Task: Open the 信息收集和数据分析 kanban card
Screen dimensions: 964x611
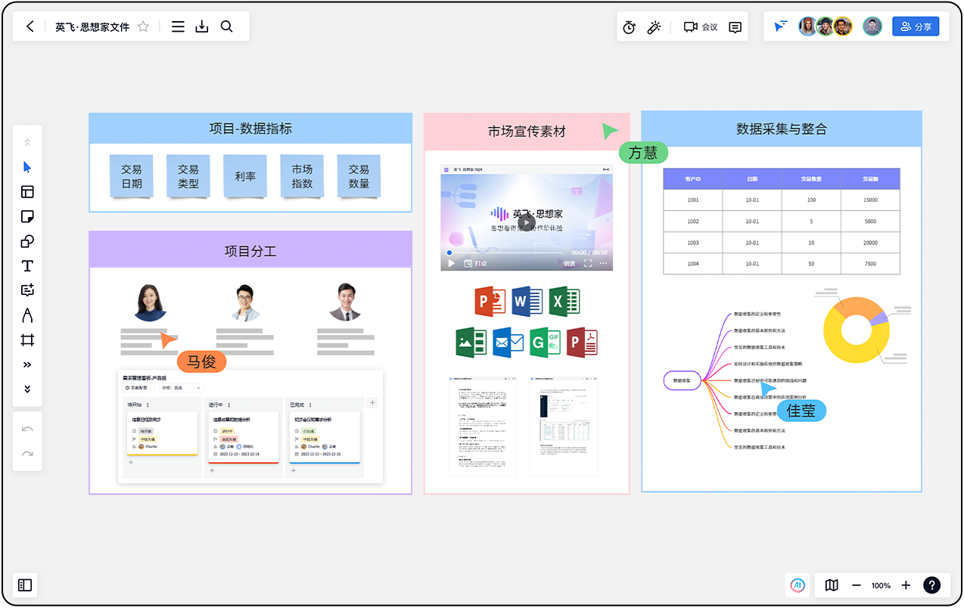Action: point(242,437)
